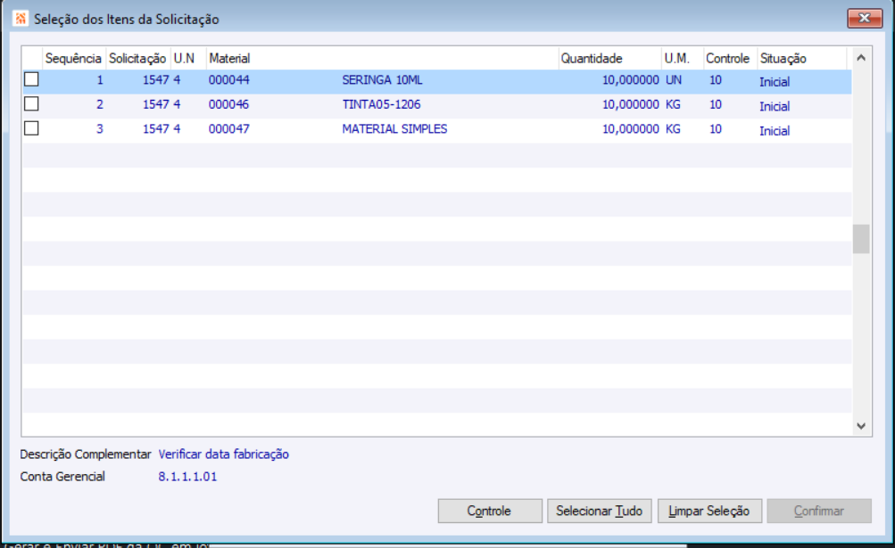The height and width of the screenshot is (548, 895).
Task: Check the box for TINTA05-1206 row
Action: pyautogui.click(x=31, y=103)
